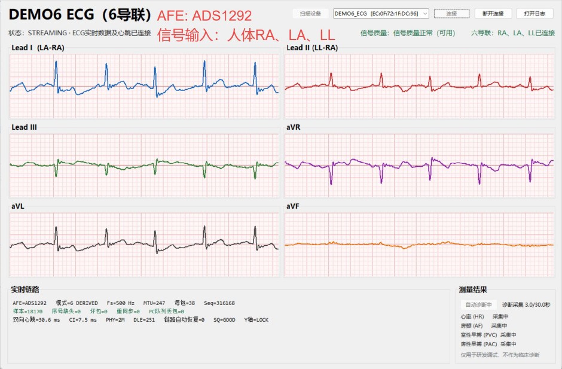Viewport: 562px width, 369px height.
Task: Click the 诊断采集 3.0/30.0秒 progress text
Action: (526, 305)
